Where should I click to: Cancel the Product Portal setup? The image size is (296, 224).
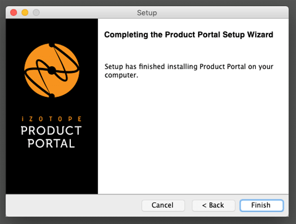pos(163,205)
